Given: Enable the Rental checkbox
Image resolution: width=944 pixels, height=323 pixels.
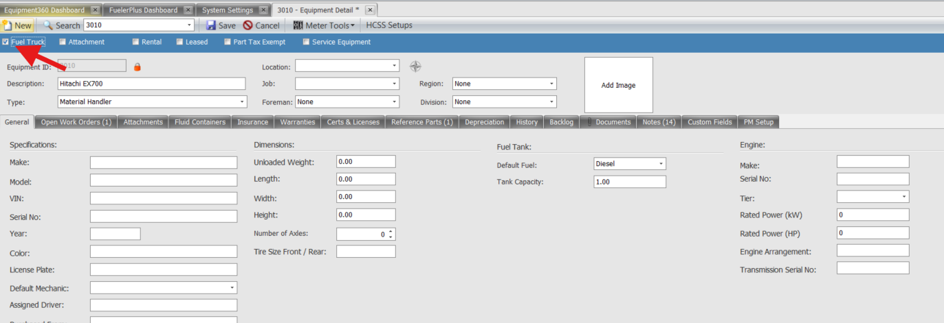Looking at the screenshot, I should [135, 42].
